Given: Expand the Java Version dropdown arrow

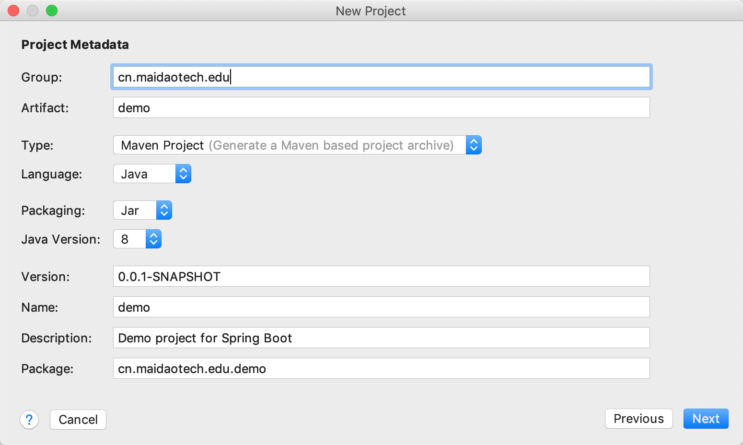Looking at the screenshot, I should coord(153,239).
